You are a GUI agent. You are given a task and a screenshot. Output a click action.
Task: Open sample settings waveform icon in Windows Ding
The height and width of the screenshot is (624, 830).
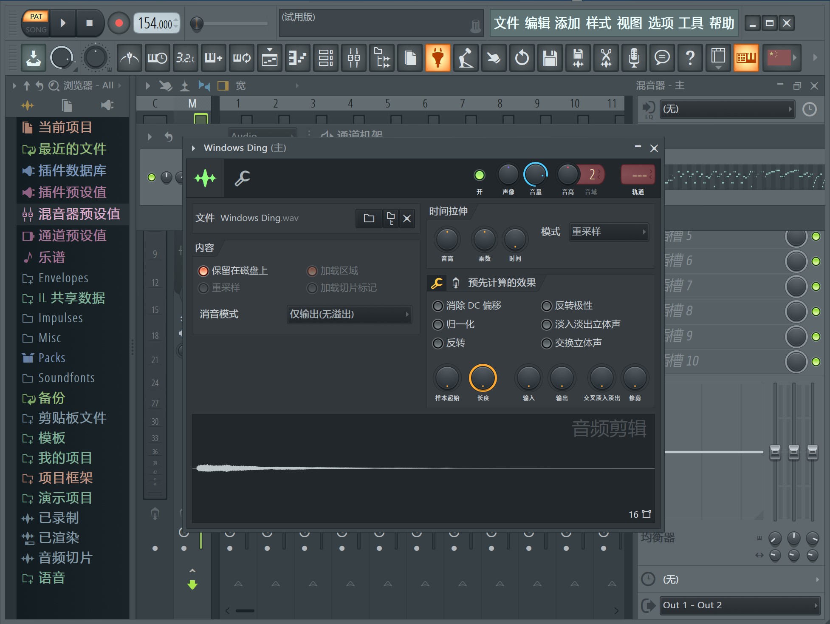point(205,178)
